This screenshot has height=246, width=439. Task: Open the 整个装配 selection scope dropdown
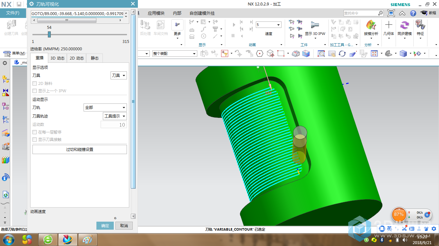click(175, 53)
